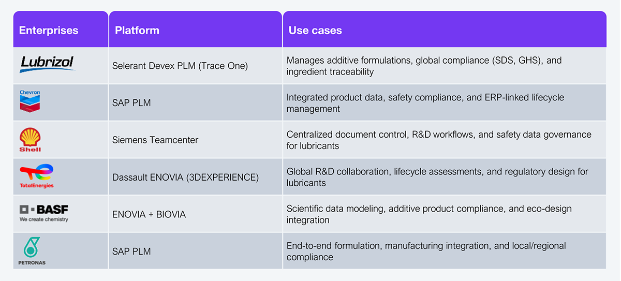Image resolution: width=621 pixels, height=281 pixels.
Task: Click the Use cases column header
Action: click(315, 30)
